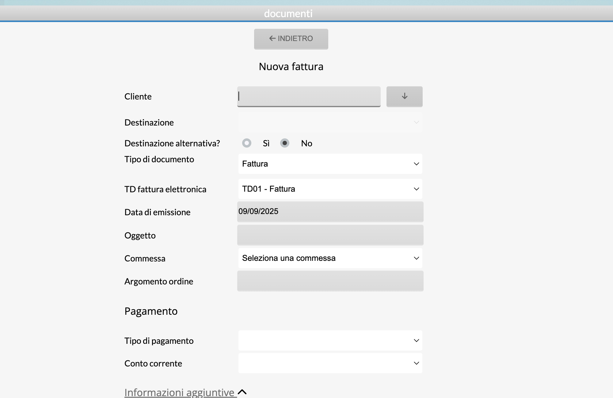Open the Tipo di pagamento dropdown

click(x=330, y=340)
